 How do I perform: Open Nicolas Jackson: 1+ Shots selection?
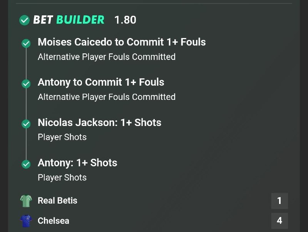point(99,123)
